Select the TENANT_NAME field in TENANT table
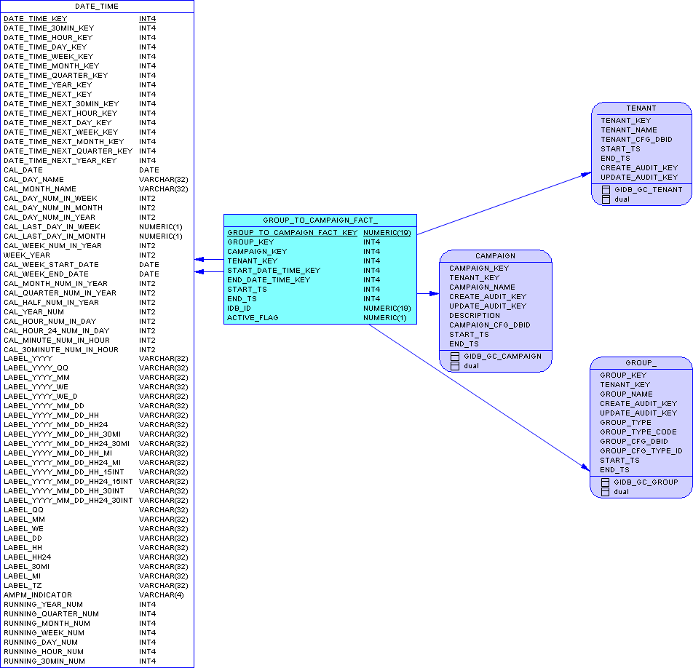Viewport: 693px width, 668px height. coord(628,130)
